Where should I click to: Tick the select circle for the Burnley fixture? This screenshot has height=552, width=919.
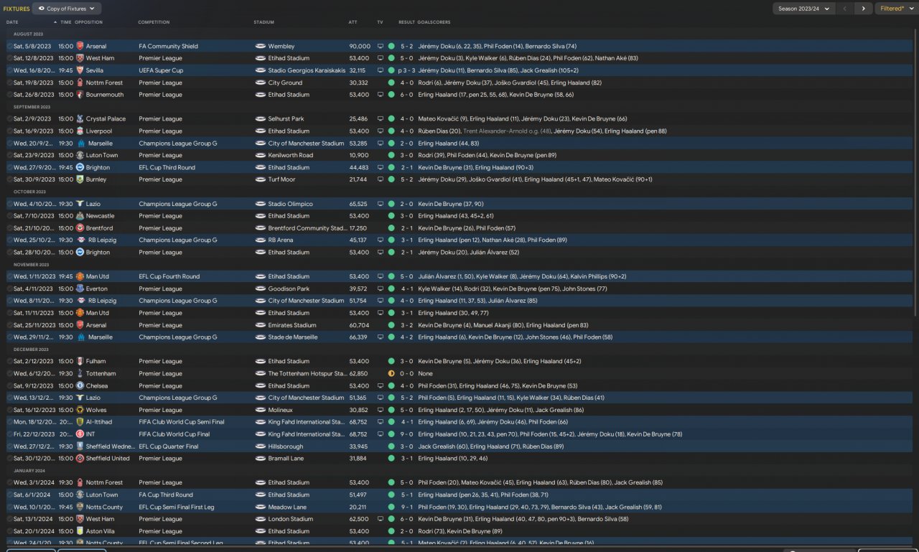pos(10,179)
